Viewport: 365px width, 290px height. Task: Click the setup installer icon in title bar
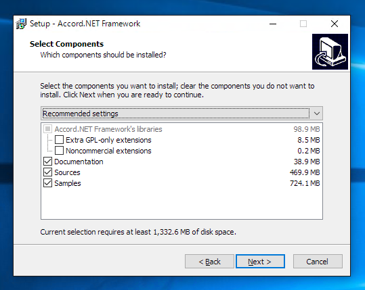coord(21,24)
